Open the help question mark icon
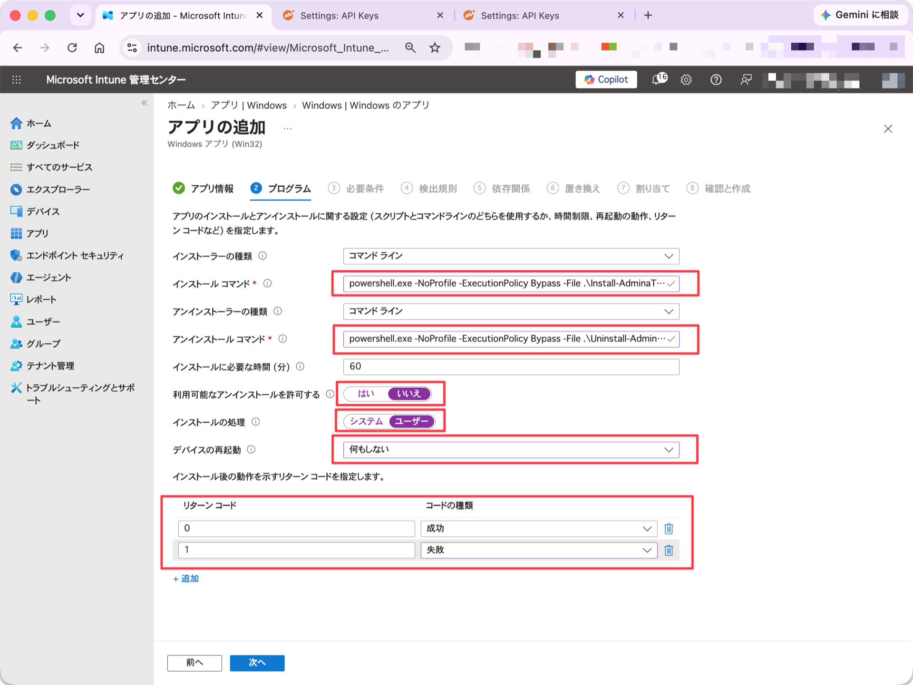This screenshot has height=685, width=913. 716,80
